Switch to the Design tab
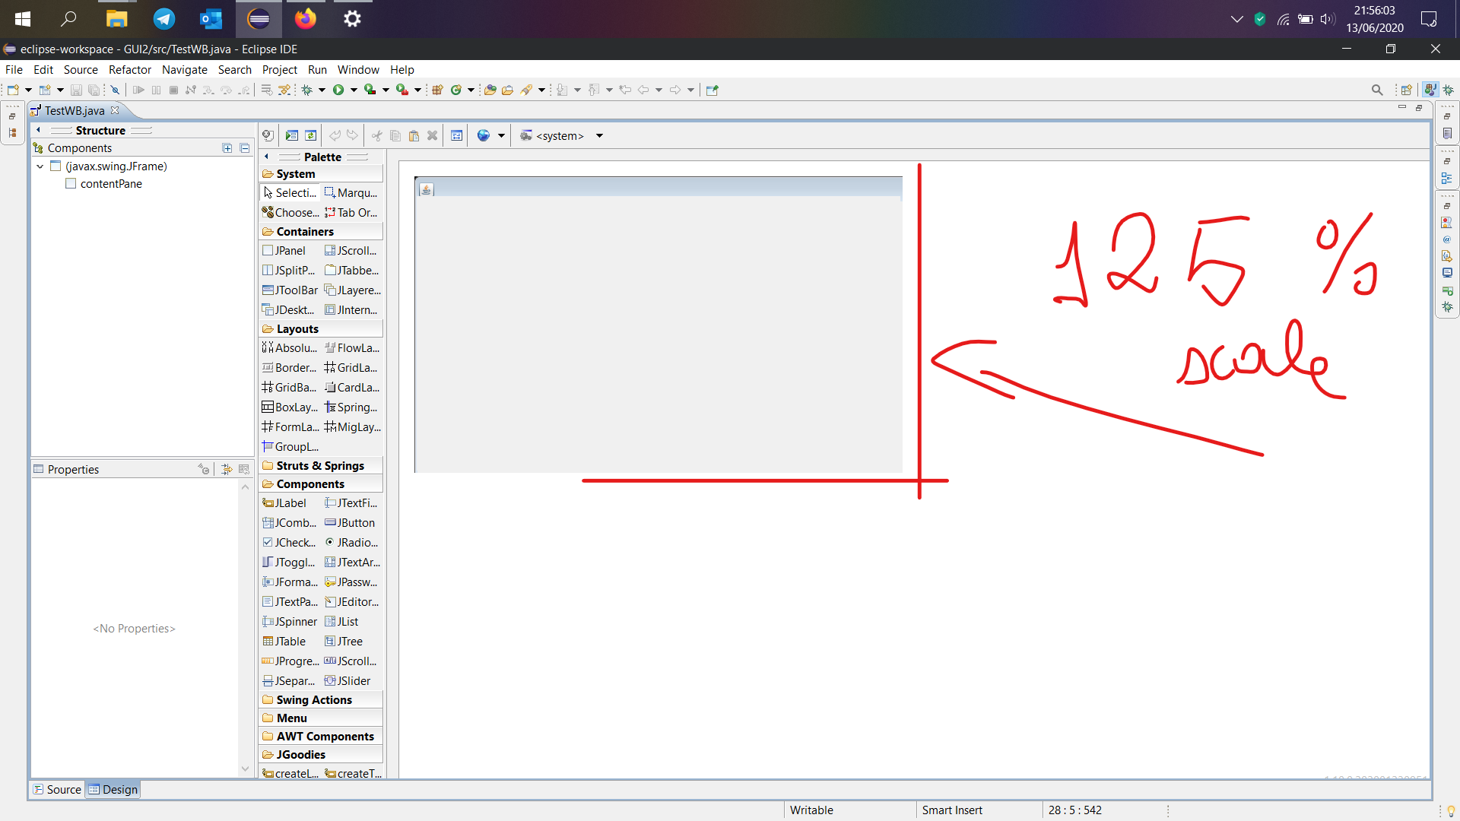 pos(113,789)
